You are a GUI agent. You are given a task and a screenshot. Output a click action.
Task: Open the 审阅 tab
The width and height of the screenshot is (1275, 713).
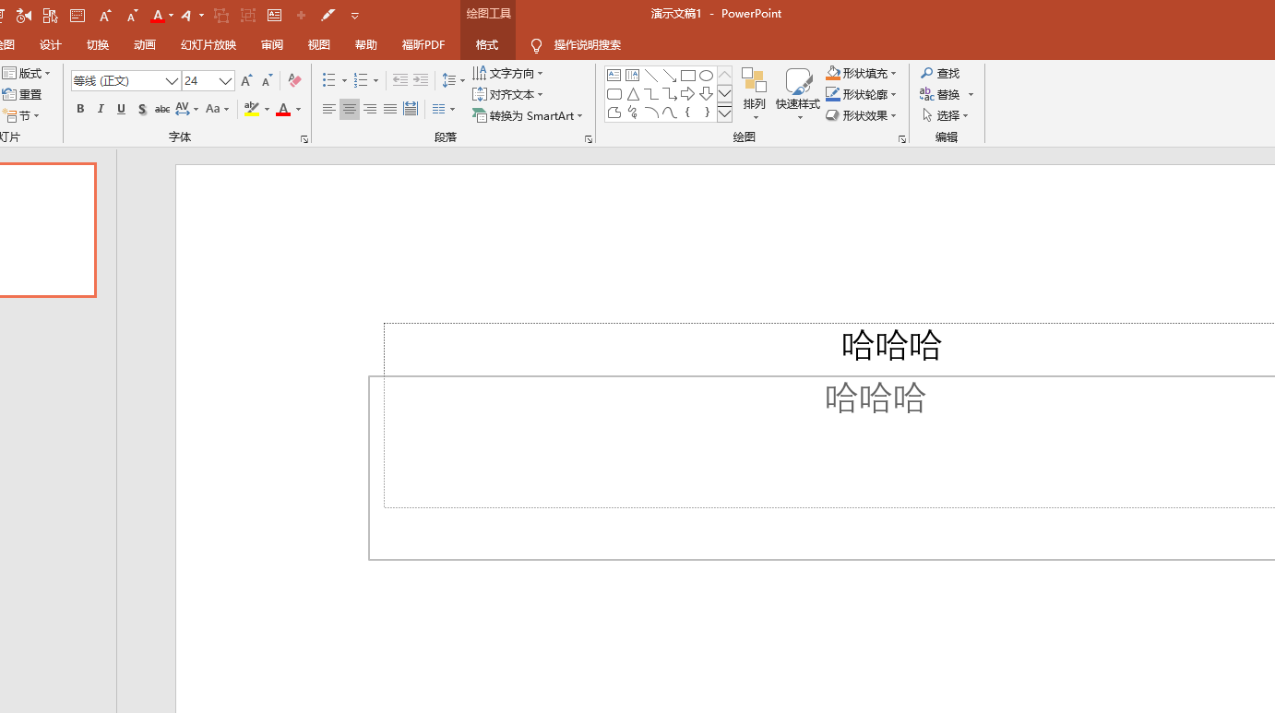(272, 45)
